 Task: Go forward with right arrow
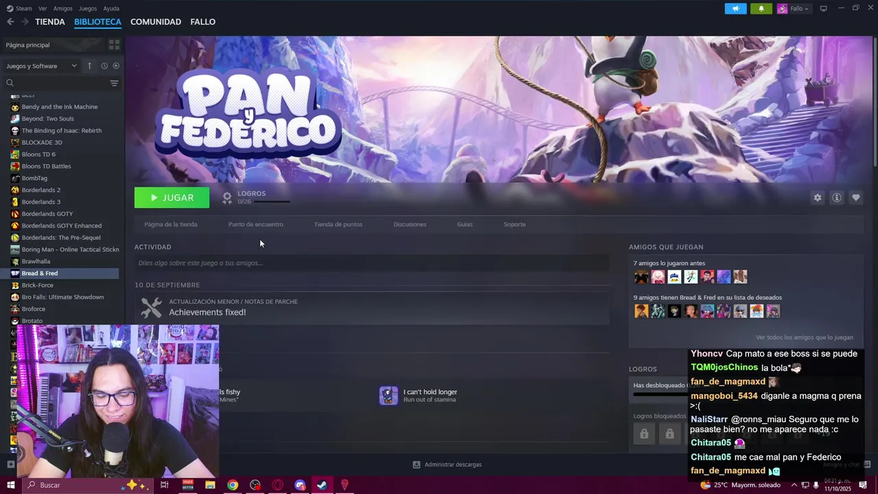tap(25, 22)
